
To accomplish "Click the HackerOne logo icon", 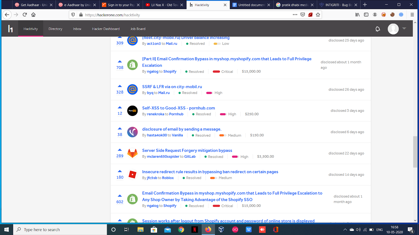I will [10, 28].
